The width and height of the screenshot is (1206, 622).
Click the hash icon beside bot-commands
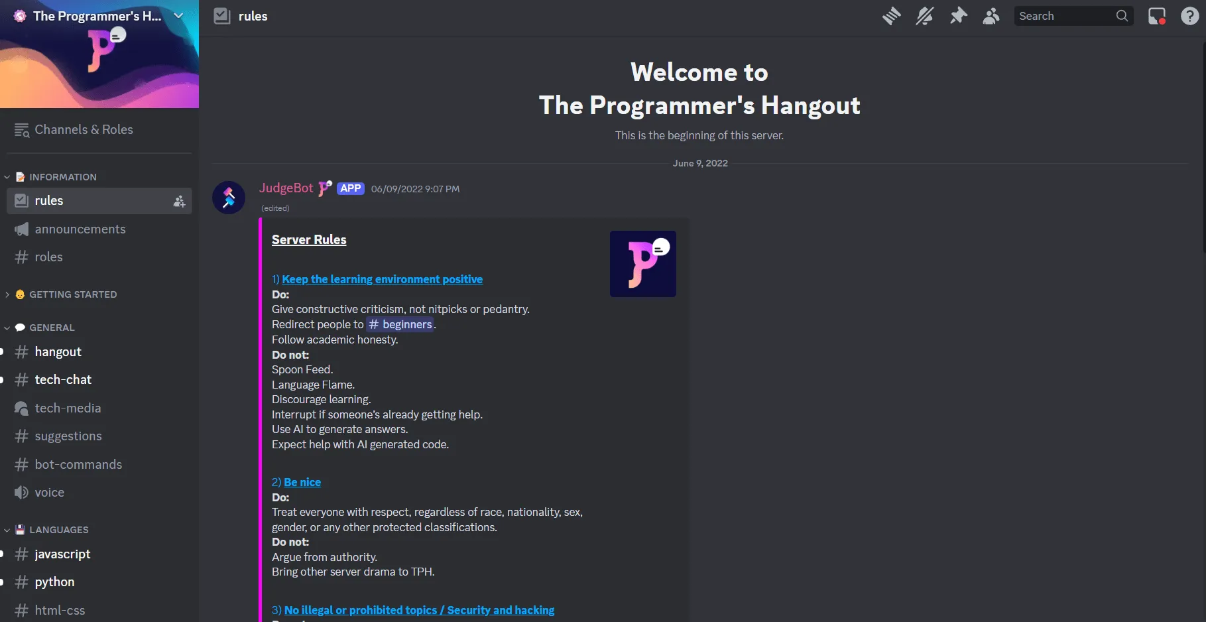22,465
